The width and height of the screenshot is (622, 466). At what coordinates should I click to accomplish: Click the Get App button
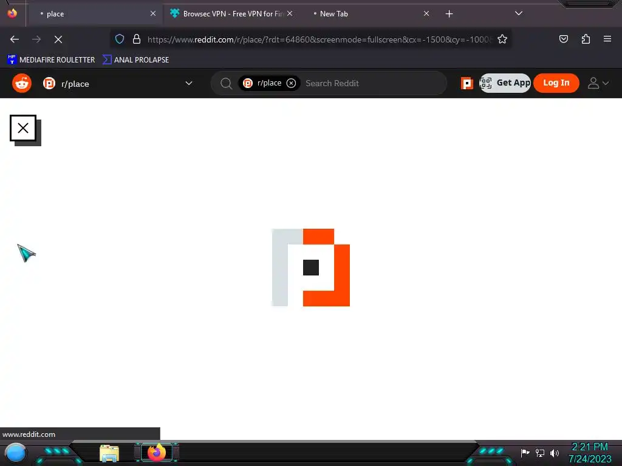tap(505, 83)
